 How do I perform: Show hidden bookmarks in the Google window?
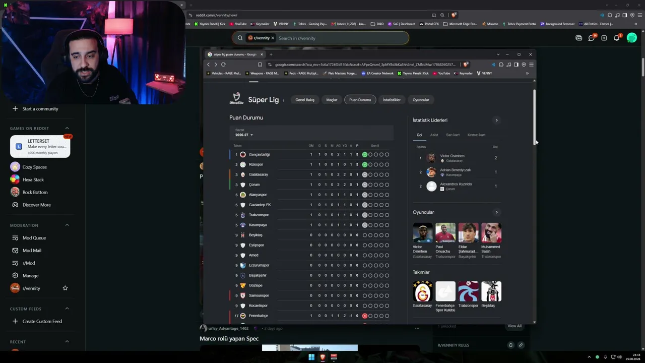pyautogui.click(x=527, y=73)
